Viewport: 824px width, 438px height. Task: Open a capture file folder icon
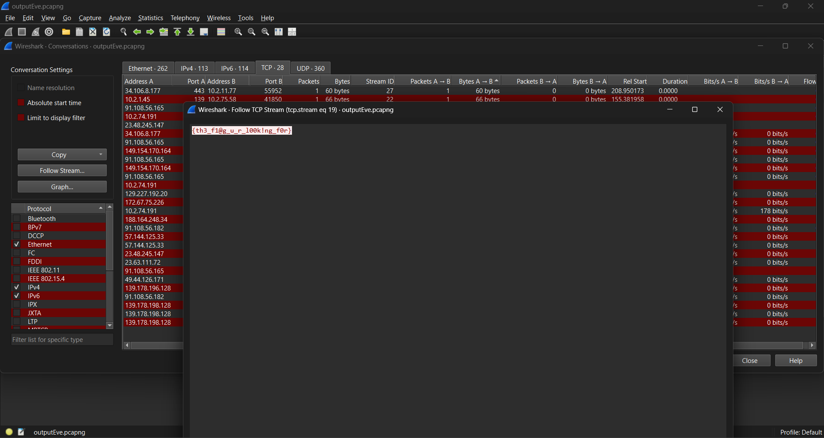pyautogui.click(x=66, y=32)
